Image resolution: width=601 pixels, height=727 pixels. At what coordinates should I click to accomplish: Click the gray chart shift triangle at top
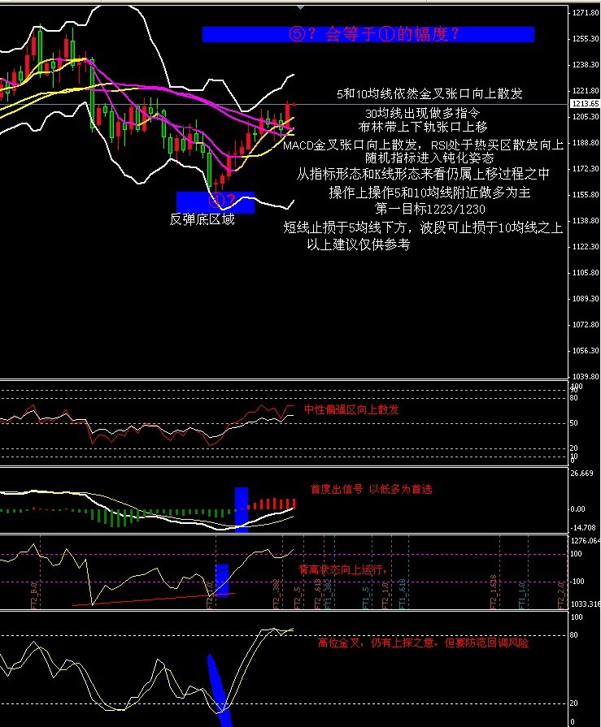(301, 6)
